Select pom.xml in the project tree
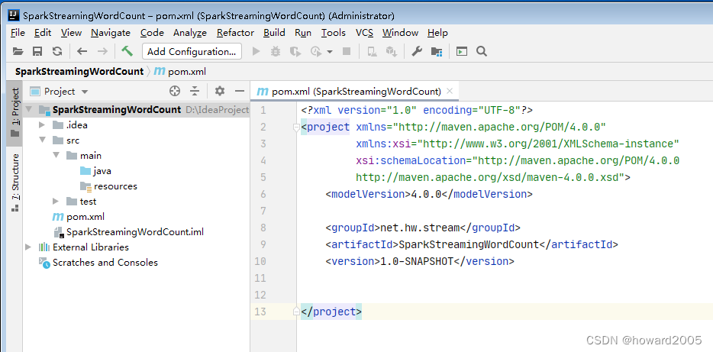The height and width of the screenshot is (352, 713). coord(85,217)
